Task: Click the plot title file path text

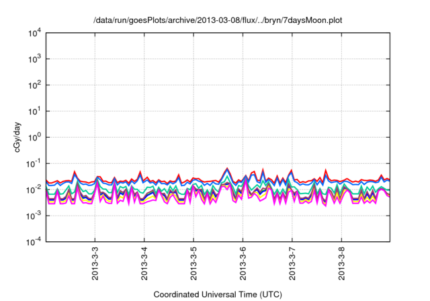Action: [218, 20]
